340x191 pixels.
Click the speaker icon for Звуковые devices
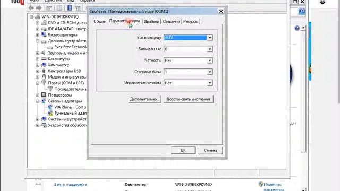[44, 53]
